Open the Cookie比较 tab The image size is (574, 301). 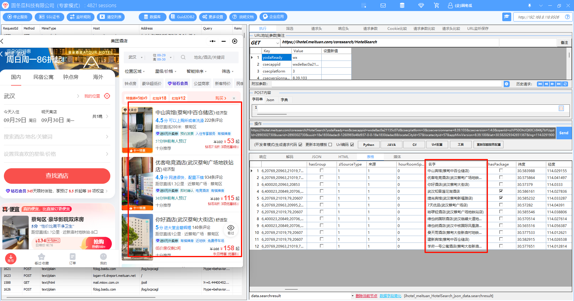click(397, 29)
